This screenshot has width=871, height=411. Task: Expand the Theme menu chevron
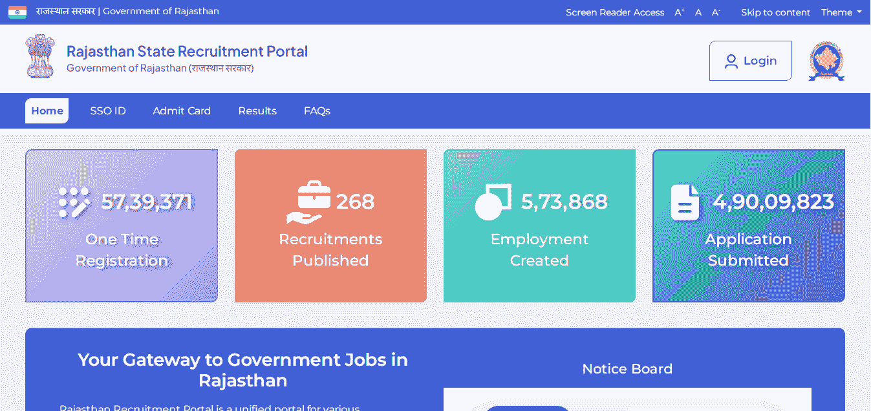pyautogui.click(x=859, y=12)
